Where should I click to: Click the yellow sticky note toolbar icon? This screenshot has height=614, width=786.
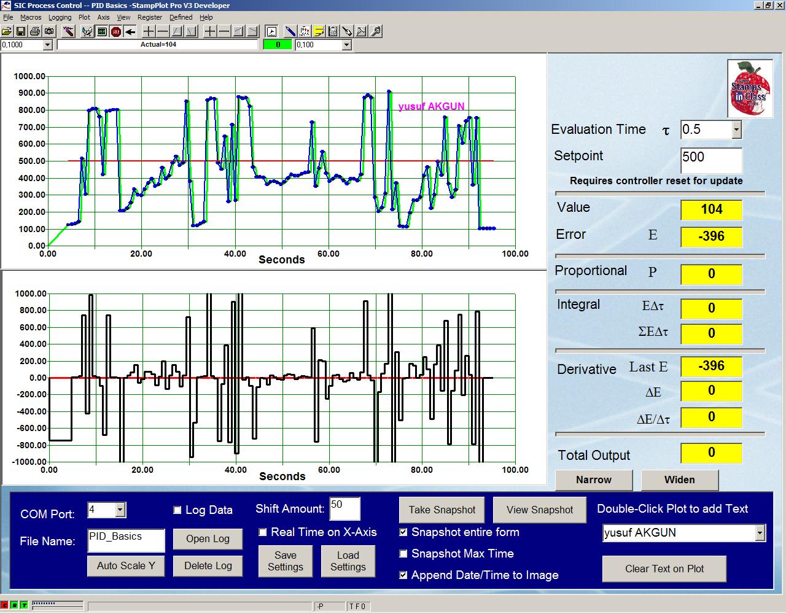tap(319, 31)
